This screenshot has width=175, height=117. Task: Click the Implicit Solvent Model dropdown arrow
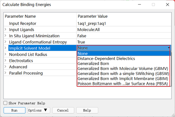tap(169, 48)
